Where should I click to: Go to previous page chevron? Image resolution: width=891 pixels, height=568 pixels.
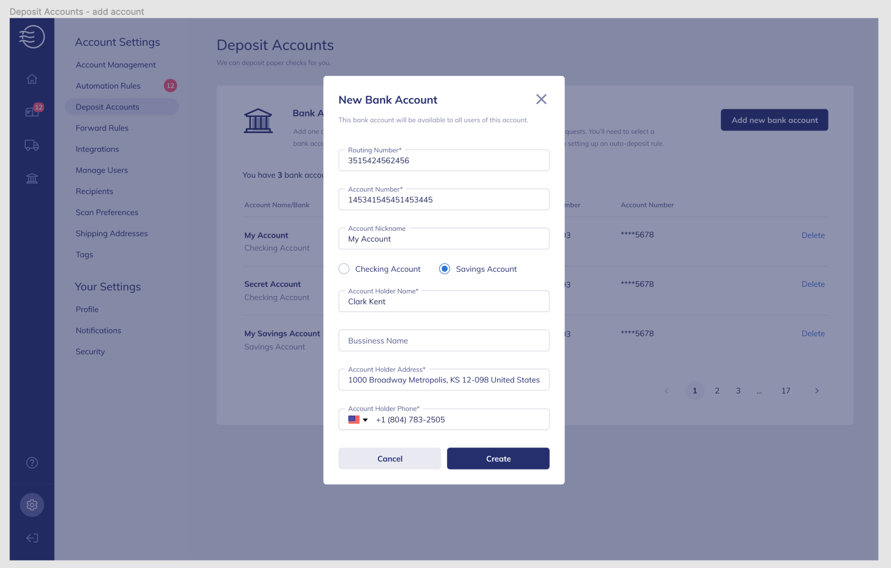click(667, 391)
